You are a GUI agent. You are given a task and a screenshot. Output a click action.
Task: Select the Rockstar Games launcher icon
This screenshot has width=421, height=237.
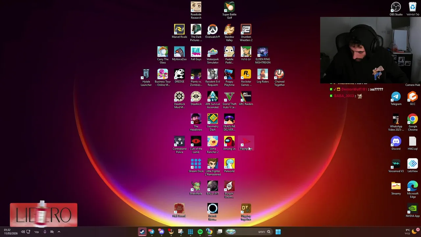tap(246, 77)
